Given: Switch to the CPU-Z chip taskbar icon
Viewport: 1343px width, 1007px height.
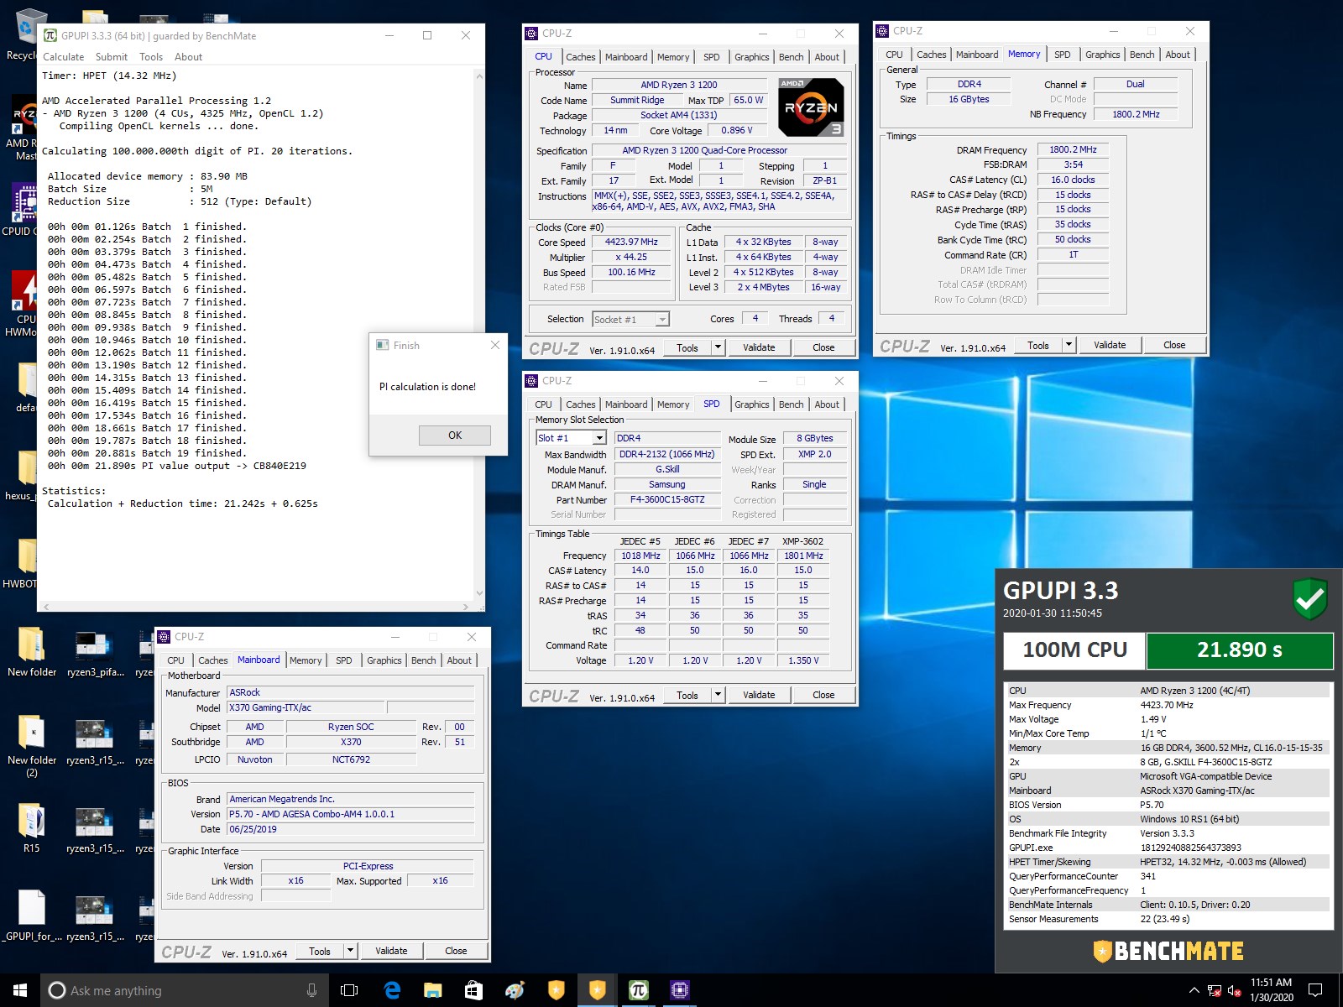Looking at the screenshot, I should pos(679,990).
